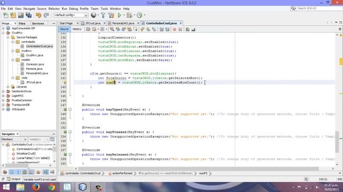This screenshot has height=192, width=343.
Task: Click the History view button
Action: point(77,29)
